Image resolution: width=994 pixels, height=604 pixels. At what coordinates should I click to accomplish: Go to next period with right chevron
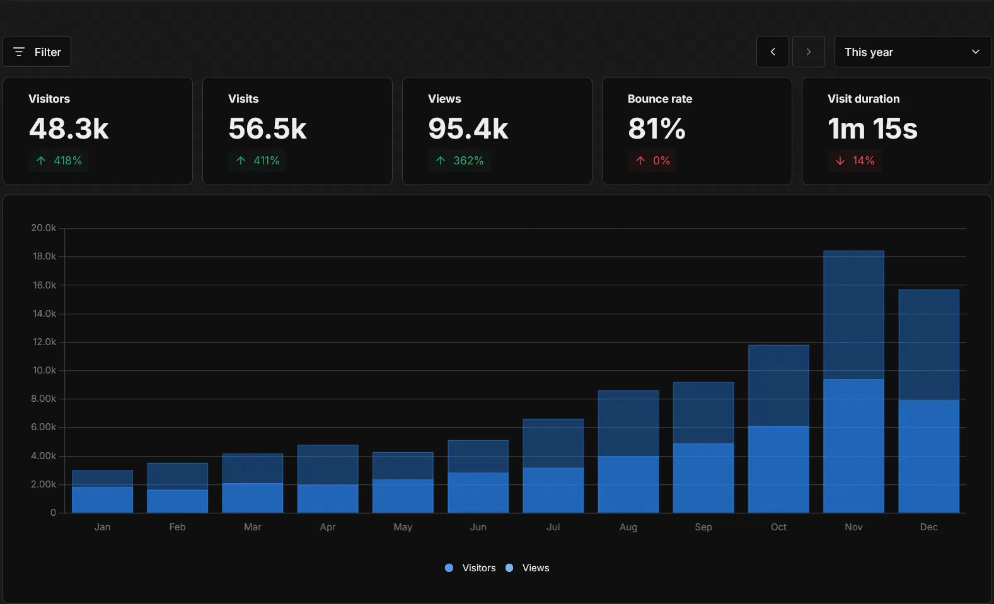(808, 52)
